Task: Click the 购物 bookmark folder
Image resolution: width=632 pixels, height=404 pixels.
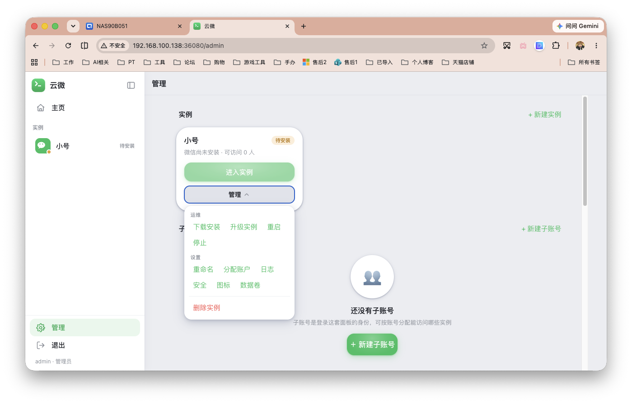Action: (x=214, y=62)
